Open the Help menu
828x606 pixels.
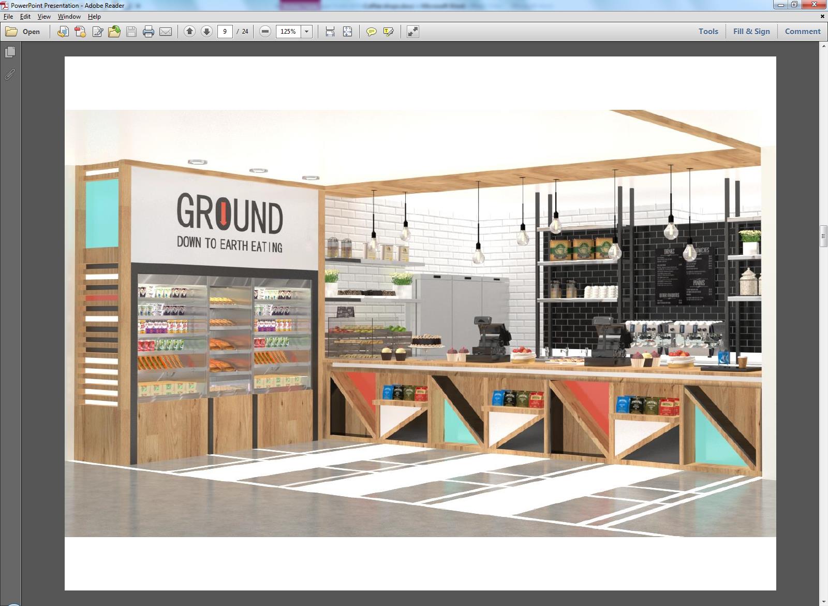point(94,17)
